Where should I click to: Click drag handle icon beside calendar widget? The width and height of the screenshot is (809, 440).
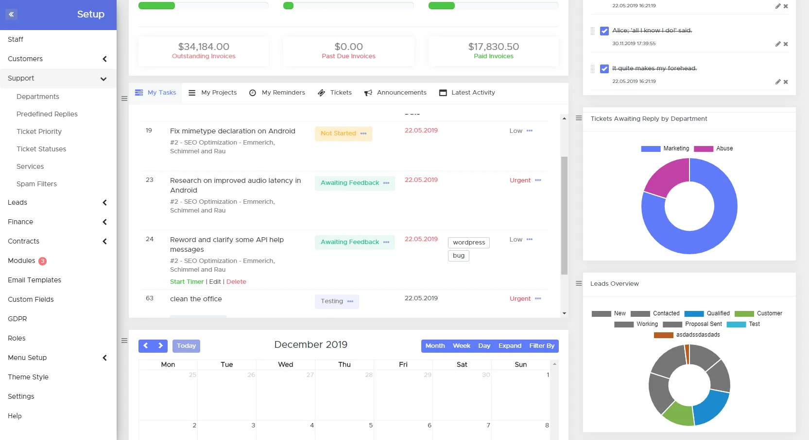tap(124, 341)
